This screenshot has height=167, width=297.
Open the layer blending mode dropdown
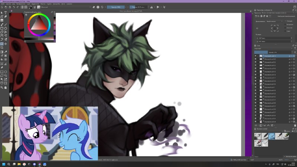(273, 49)
